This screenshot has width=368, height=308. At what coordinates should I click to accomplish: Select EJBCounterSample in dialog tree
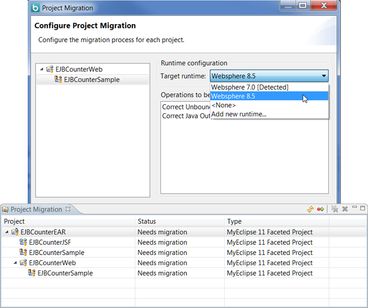click(x=91, y=79)
